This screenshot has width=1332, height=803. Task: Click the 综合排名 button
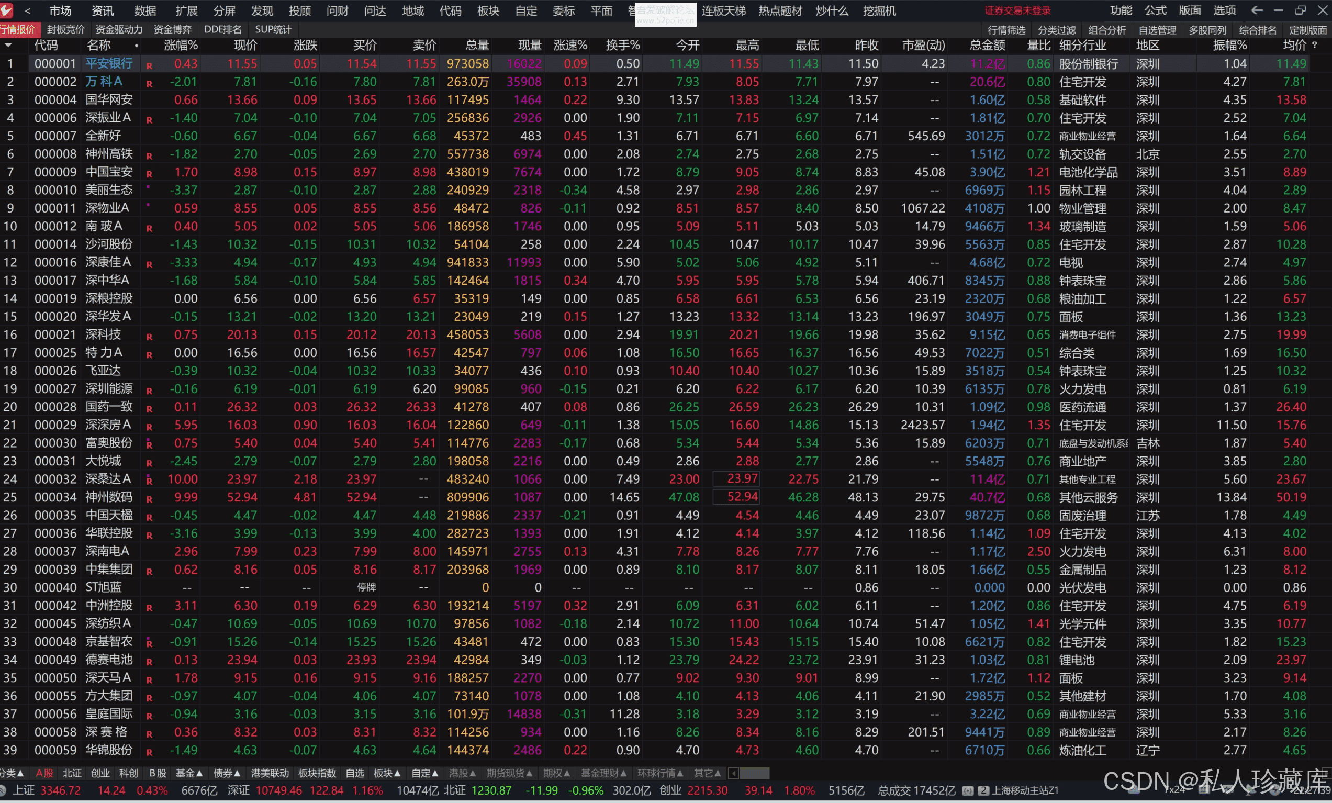point(1257,30)
